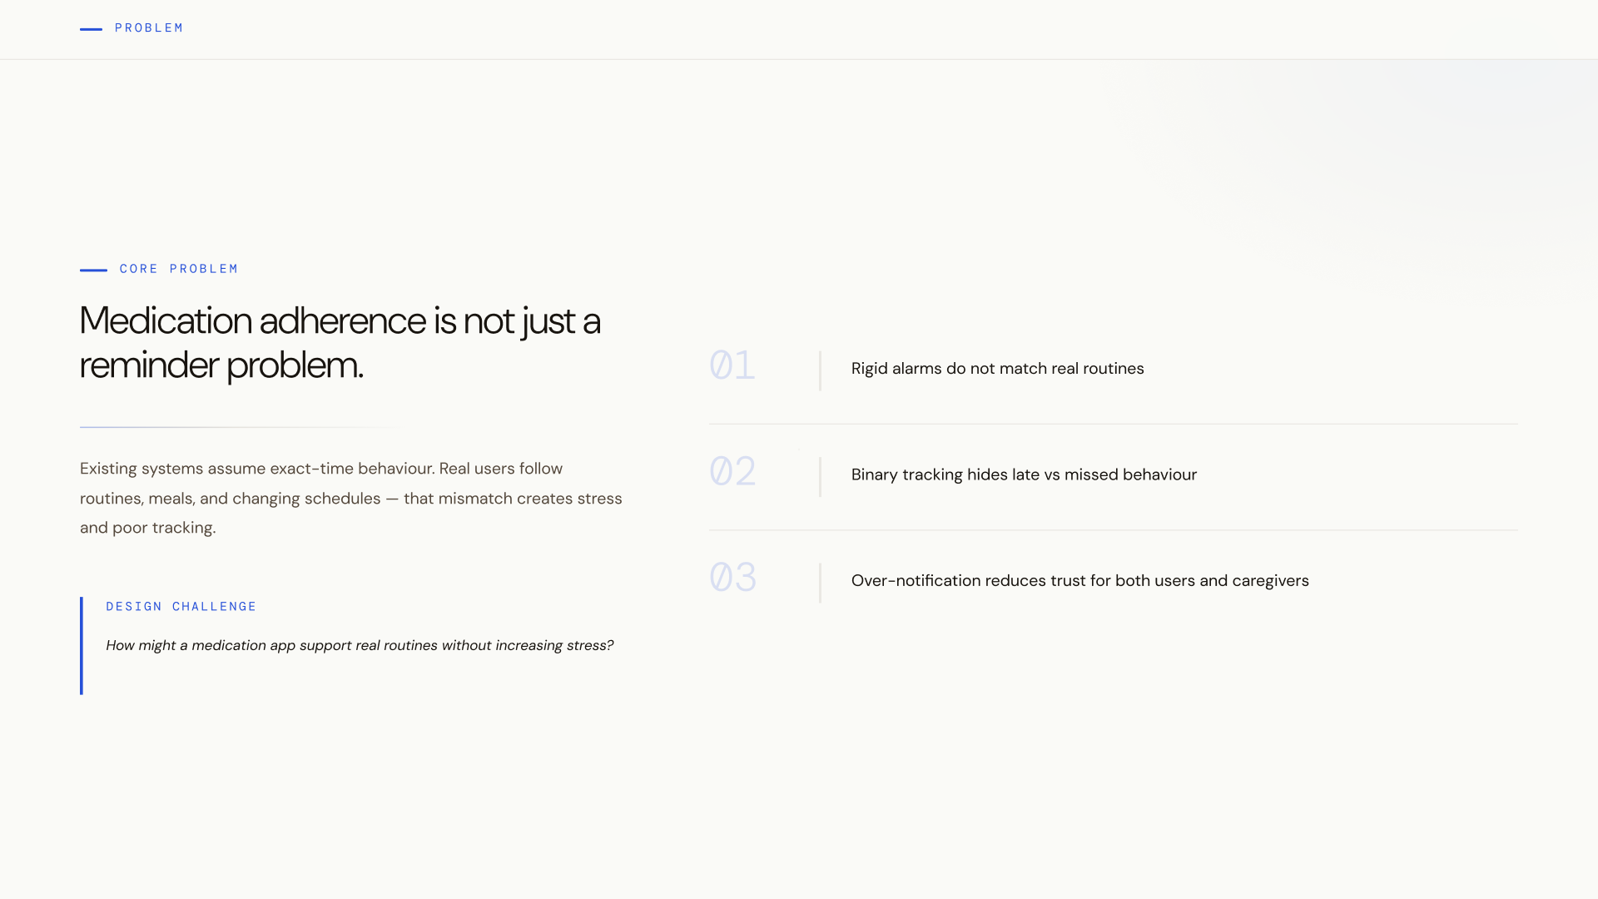Click the blue dash before CORE PROBLEM
1598x899 pixels.
coord(93,270)
